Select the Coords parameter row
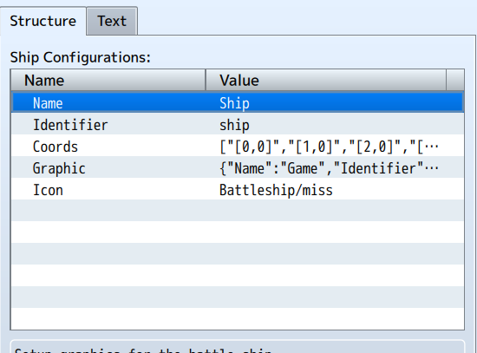Image resolution: width=477 pixels, height=353 pixels. pos(238,147)
